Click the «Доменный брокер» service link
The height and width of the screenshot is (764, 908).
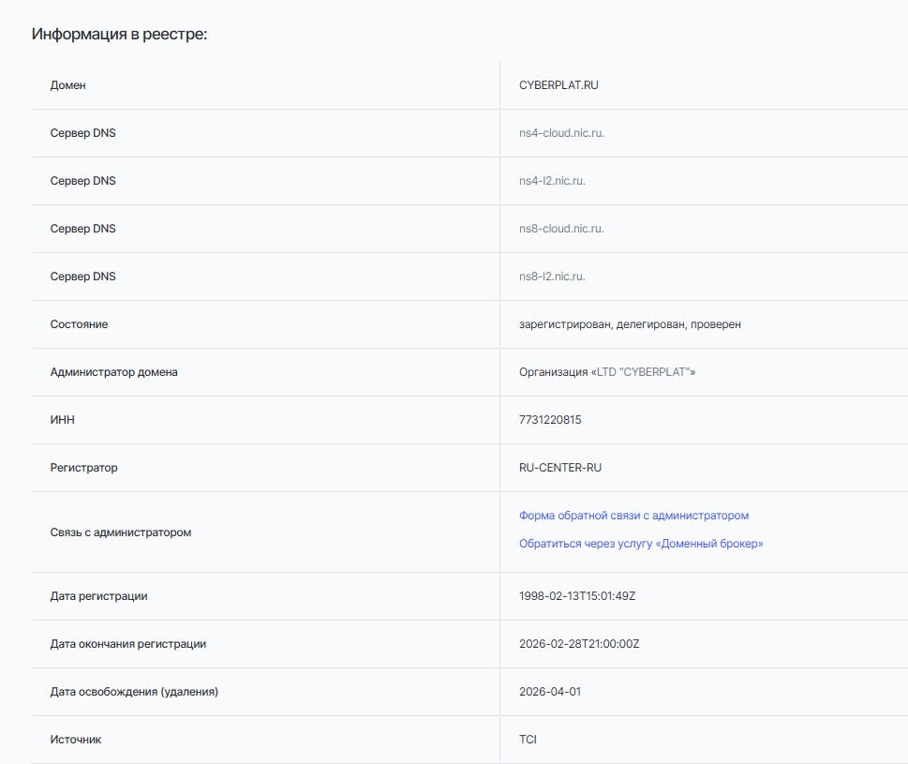pos(641,544)
